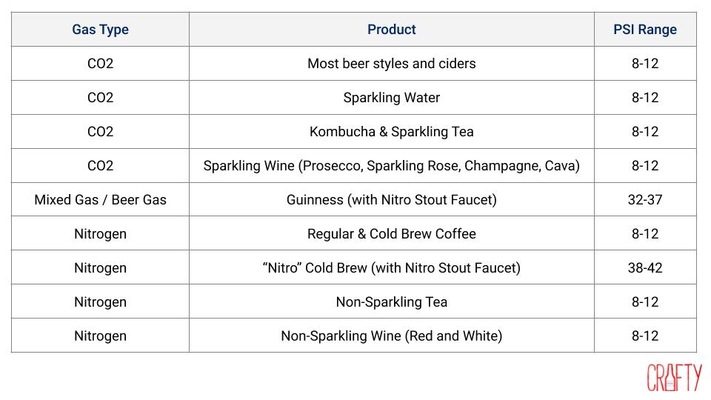Image resolution: width=711 pixels, height=400 pixels.
Task: Select the Nitrogen cell beside Regular Coffee
Action: coord(100,234)
